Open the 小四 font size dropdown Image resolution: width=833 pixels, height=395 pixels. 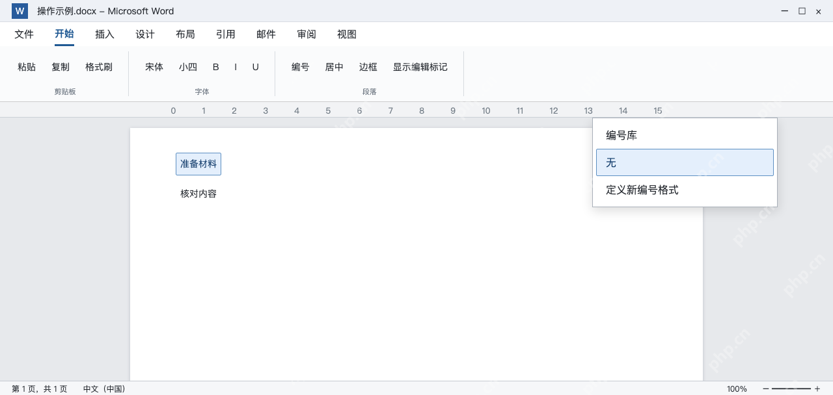pos(188,67)
